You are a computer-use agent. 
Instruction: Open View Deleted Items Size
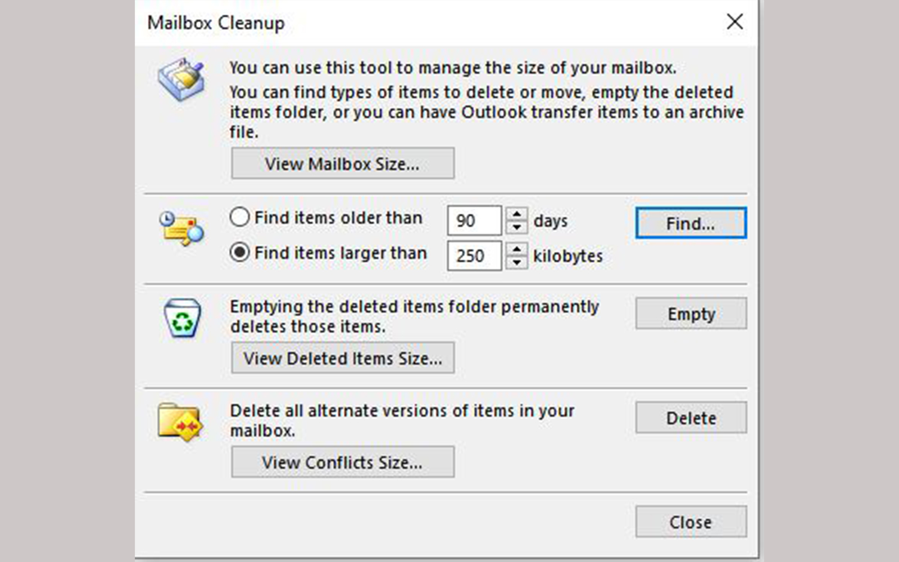(342, 358)
